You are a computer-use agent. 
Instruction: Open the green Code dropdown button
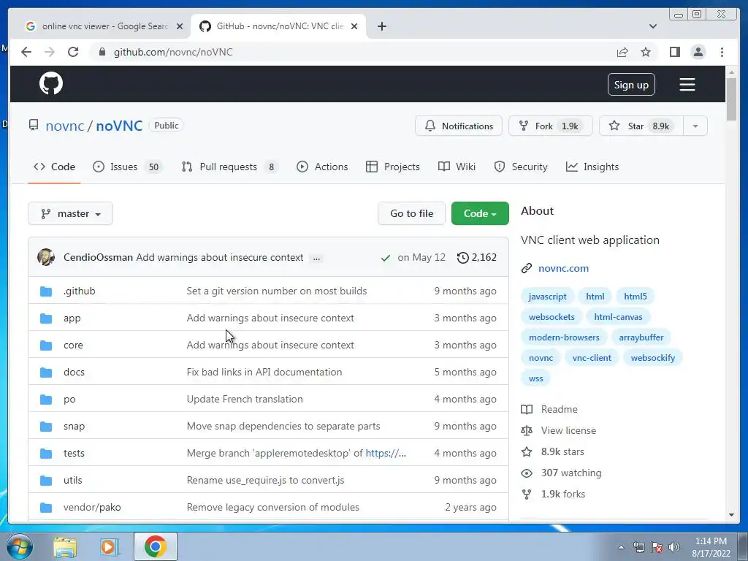click(480, 213)
